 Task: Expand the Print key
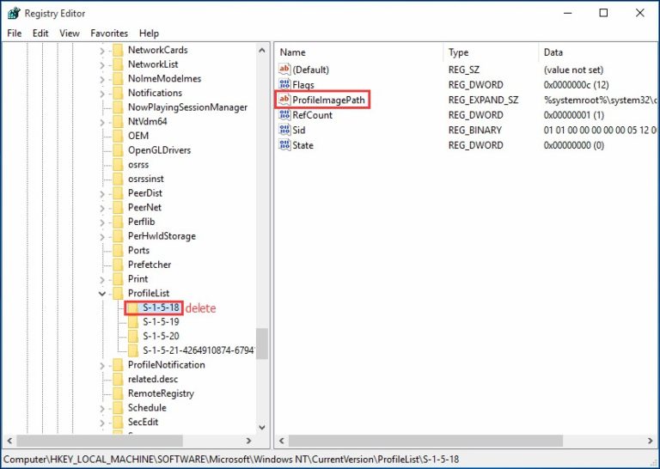click(x=102, y=280)
